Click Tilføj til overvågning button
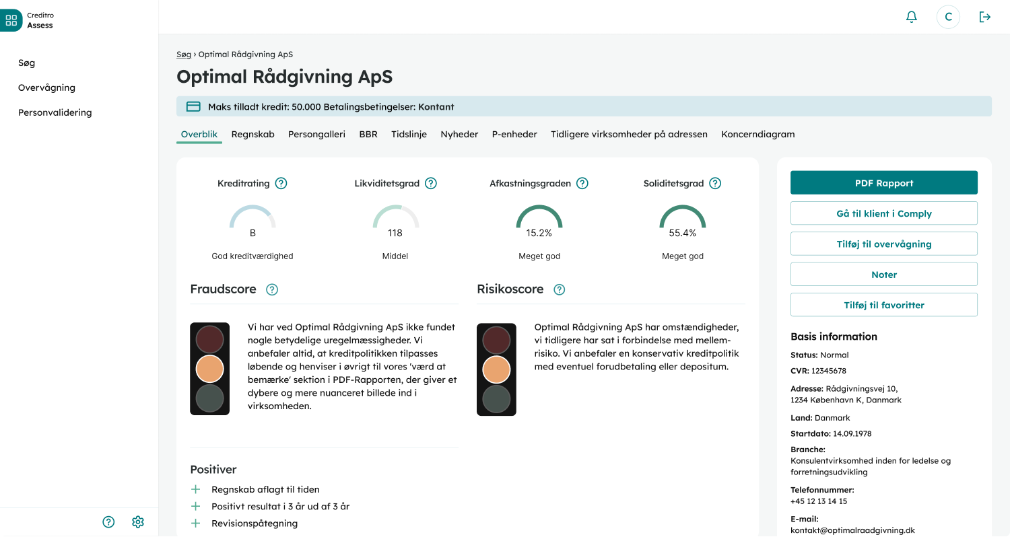The height and width of the screenshot is (537, 1010). click(x=884, y=244)
